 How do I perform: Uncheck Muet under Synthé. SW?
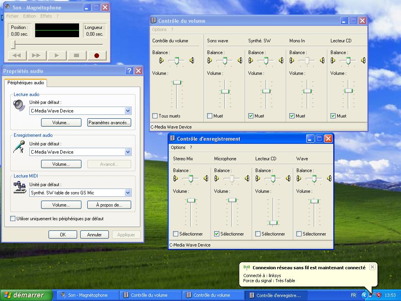[251, 116]
